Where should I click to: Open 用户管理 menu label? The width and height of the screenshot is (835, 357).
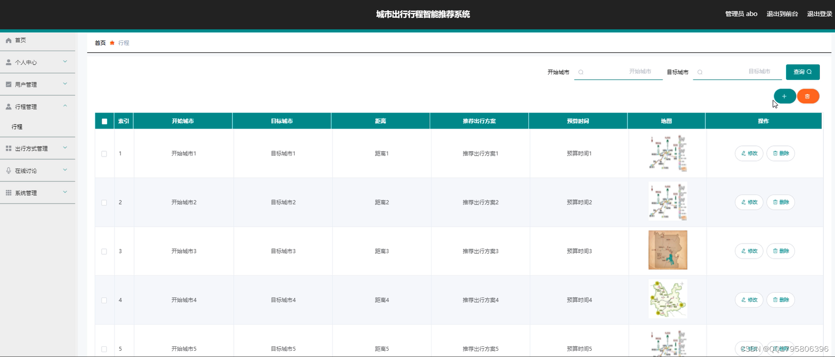tap(26, 85)
